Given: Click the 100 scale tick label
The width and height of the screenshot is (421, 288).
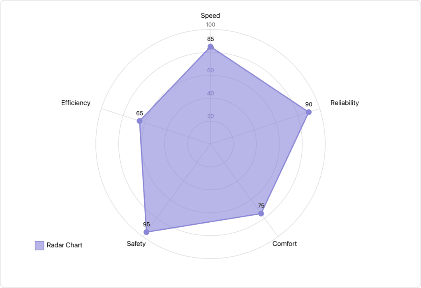Looking at the screenshot, I should 210,25.
